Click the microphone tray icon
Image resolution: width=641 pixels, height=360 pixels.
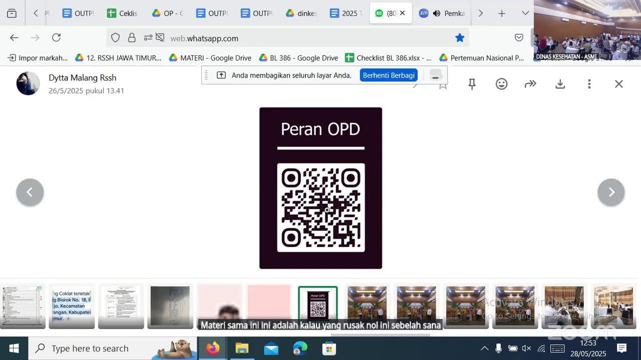[x=498, y=348]
